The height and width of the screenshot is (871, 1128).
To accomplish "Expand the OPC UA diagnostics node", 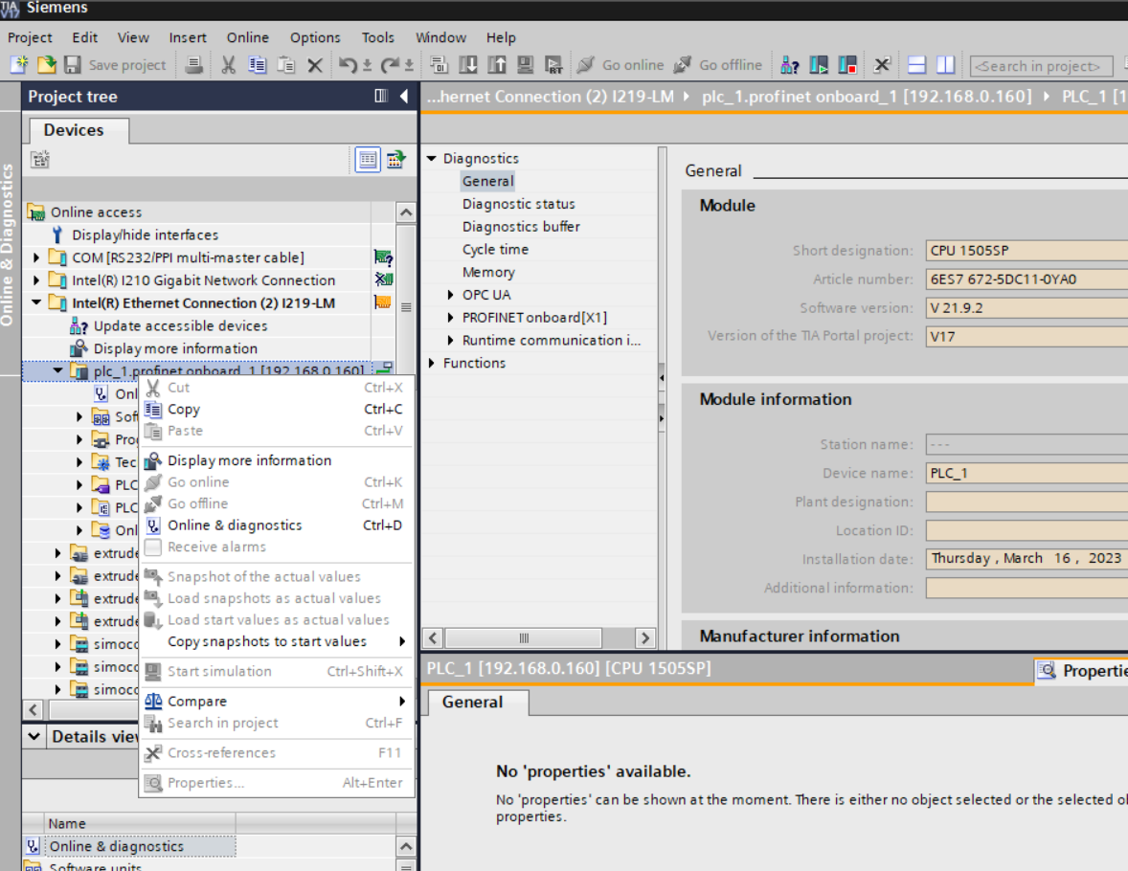I will (451, 295).
